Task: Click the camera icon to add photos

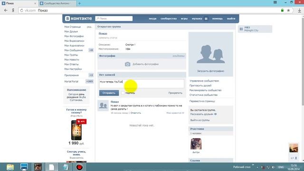Action: pyautogui.click(x=128, y=64)
